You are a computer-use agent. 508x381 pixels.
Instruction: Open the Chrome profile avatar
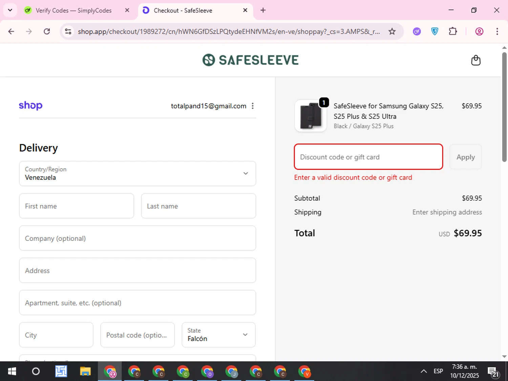(479, 31)
